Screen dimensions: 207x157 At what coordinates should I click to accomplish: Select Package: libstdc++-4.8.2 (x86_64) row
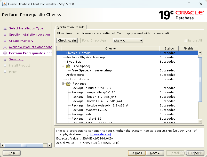pos(127,101)
